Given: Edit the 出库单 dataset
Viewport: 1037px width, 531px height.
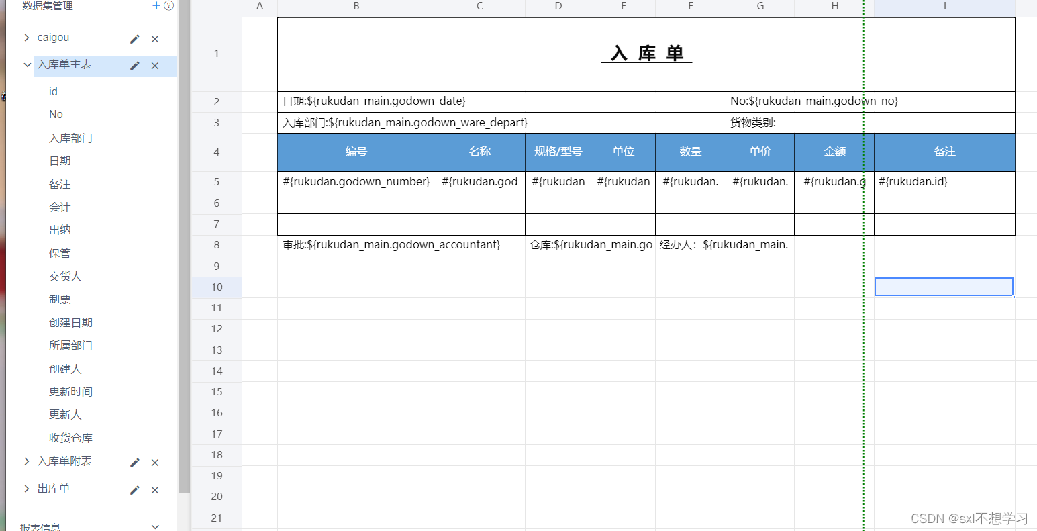Looking at the screenshot, I should click(135, 490).
